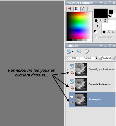
Task: Hide the Arrière-plan layer eye
Action: pos(72,103)
